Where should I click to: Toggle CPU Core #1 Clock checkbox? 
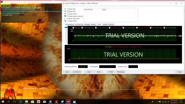point(96,28)
